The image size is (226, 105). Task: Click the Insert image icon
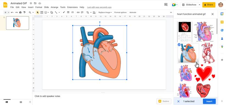click(46, 12)
